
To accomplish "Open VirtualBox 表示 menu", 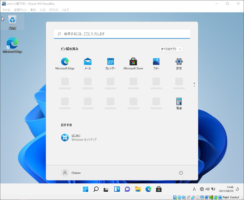I will point(33,10).
